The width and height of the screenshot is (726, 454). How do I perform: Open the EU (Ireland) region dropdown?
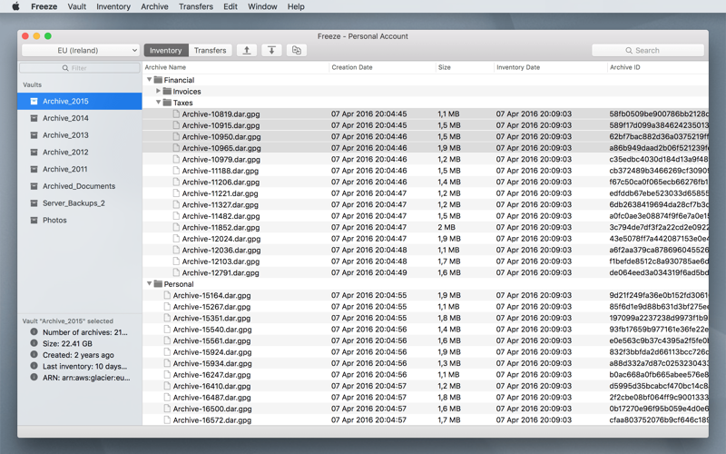click(81, 50)
